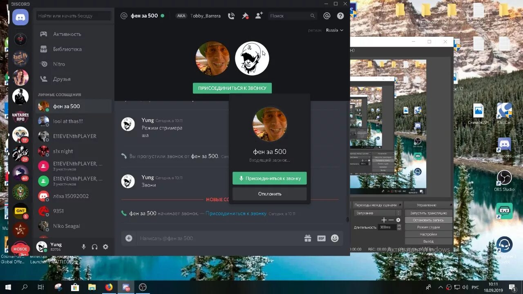The height and width of the screenshot is (294, 523).
Task: Add friends to DM via person-plus icon
Action: 259,16
